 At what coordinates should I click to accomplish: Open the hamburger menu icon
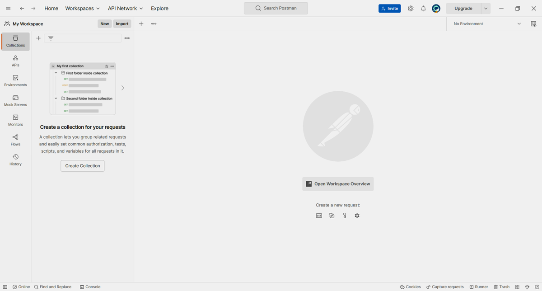(x=8, y=8)
